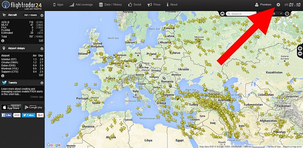Screen dimensions: 303x148
Task: Select Sapporo (CTS) in airport delays
Action: (x=22, y=72)
